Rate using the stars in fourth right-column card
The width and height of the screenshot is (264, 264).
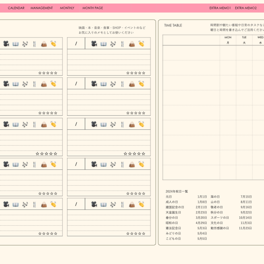(x=136, y=194)
